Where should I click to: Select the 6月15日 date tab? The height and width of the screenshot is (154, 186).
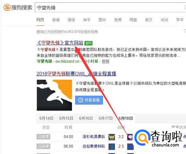[66, 118]
